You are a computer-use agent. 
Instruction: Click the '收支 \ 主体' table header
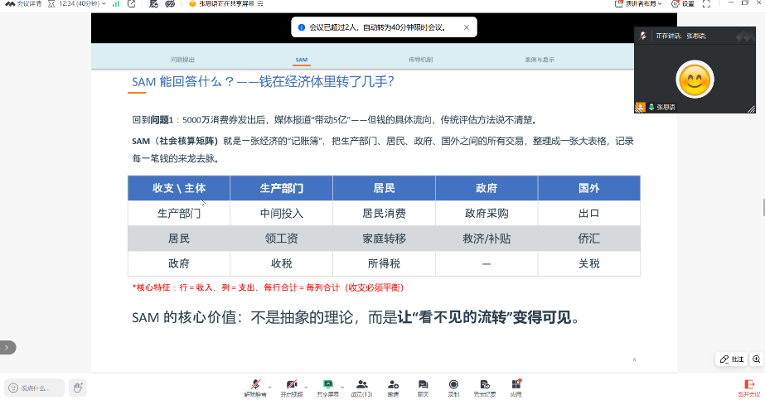pos(179,188)
